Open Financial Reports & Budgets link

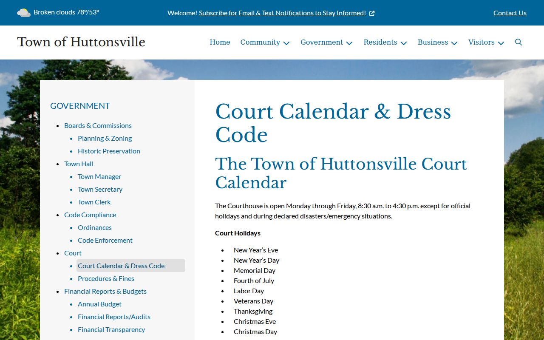(105, 291)
